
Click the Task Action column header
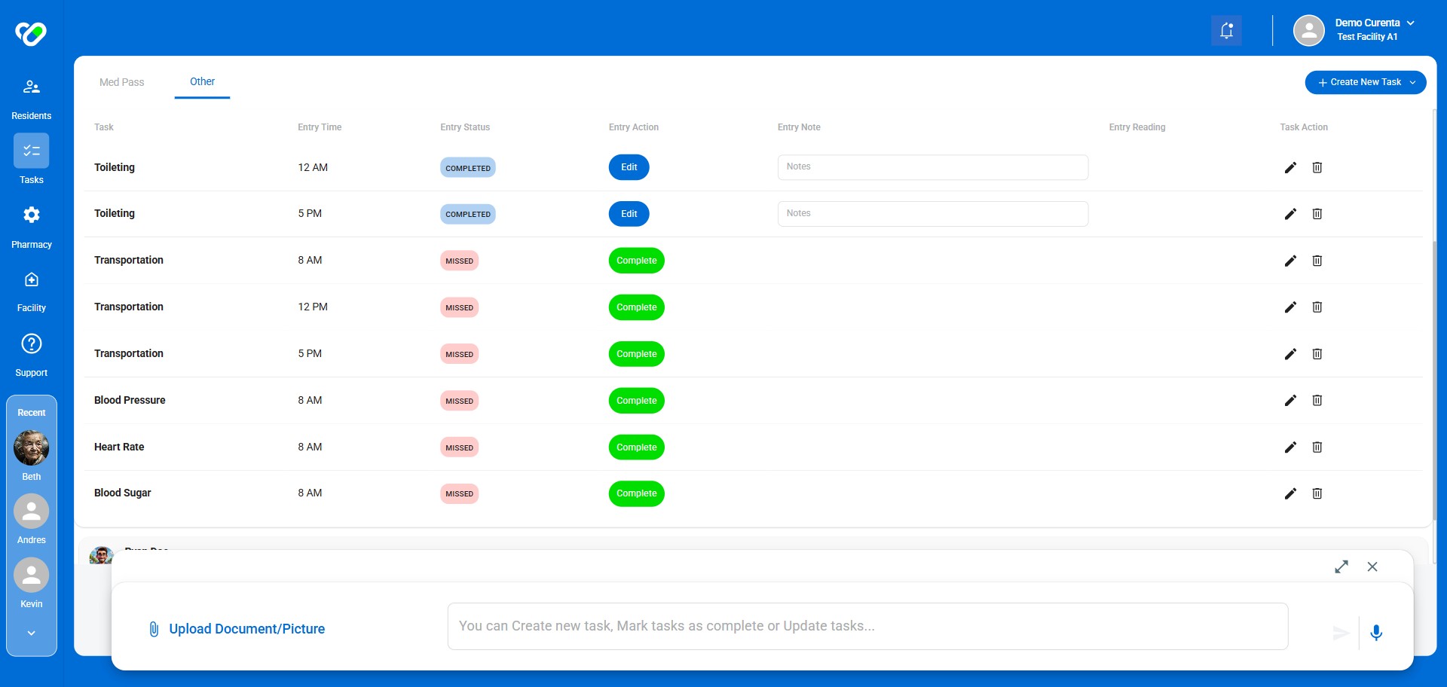pos(1303,127)
